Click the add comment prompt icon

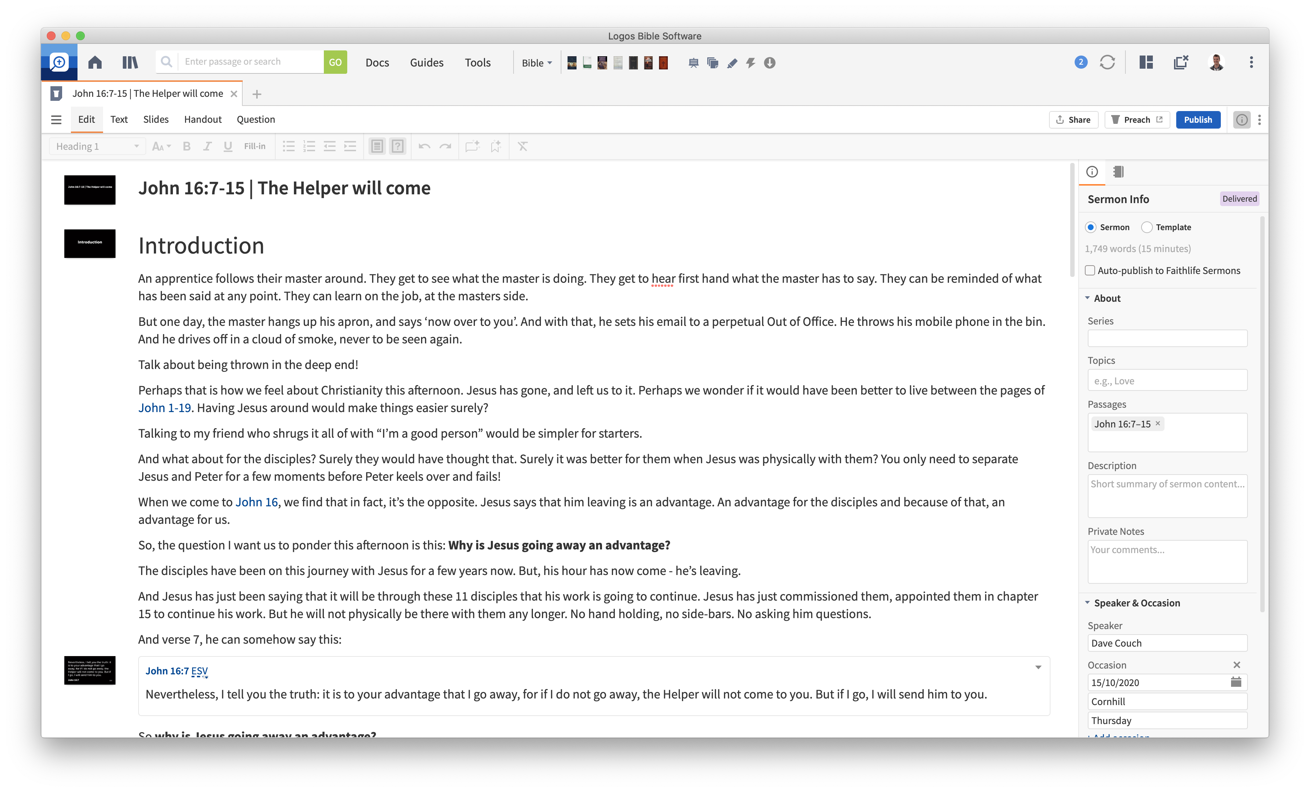click(472, 146)
